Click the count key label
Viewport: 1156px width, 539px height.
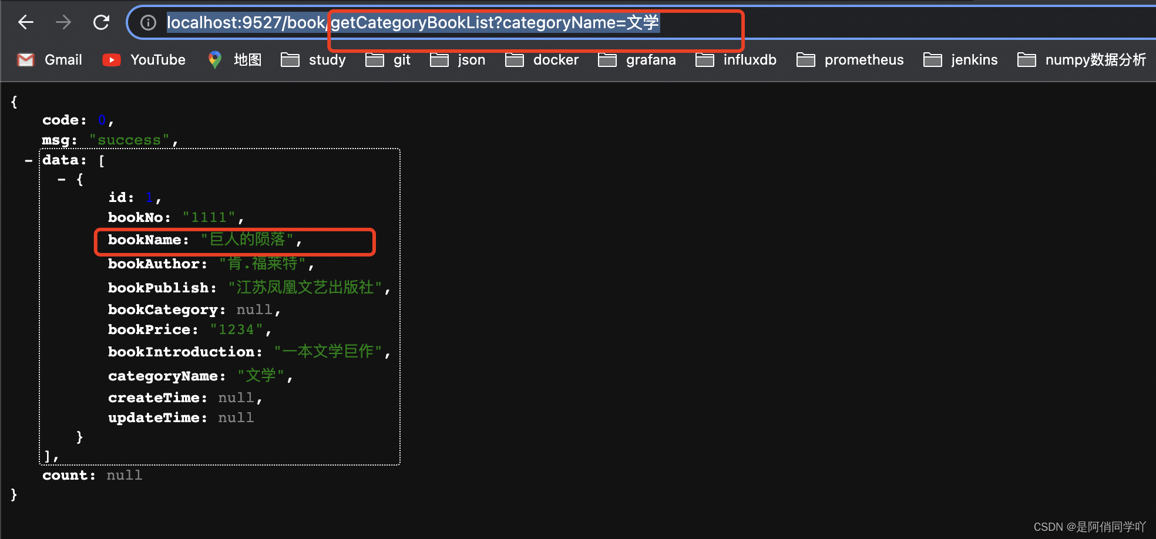(x=69, y=475)
